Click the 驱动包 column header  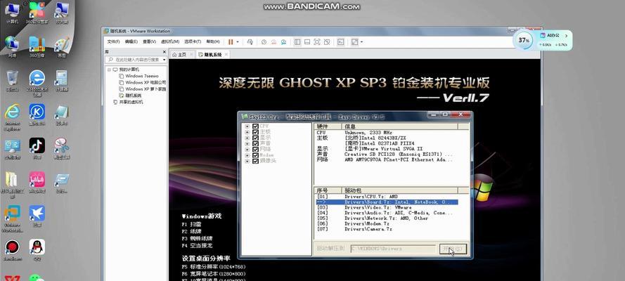(x=400, y=190)
